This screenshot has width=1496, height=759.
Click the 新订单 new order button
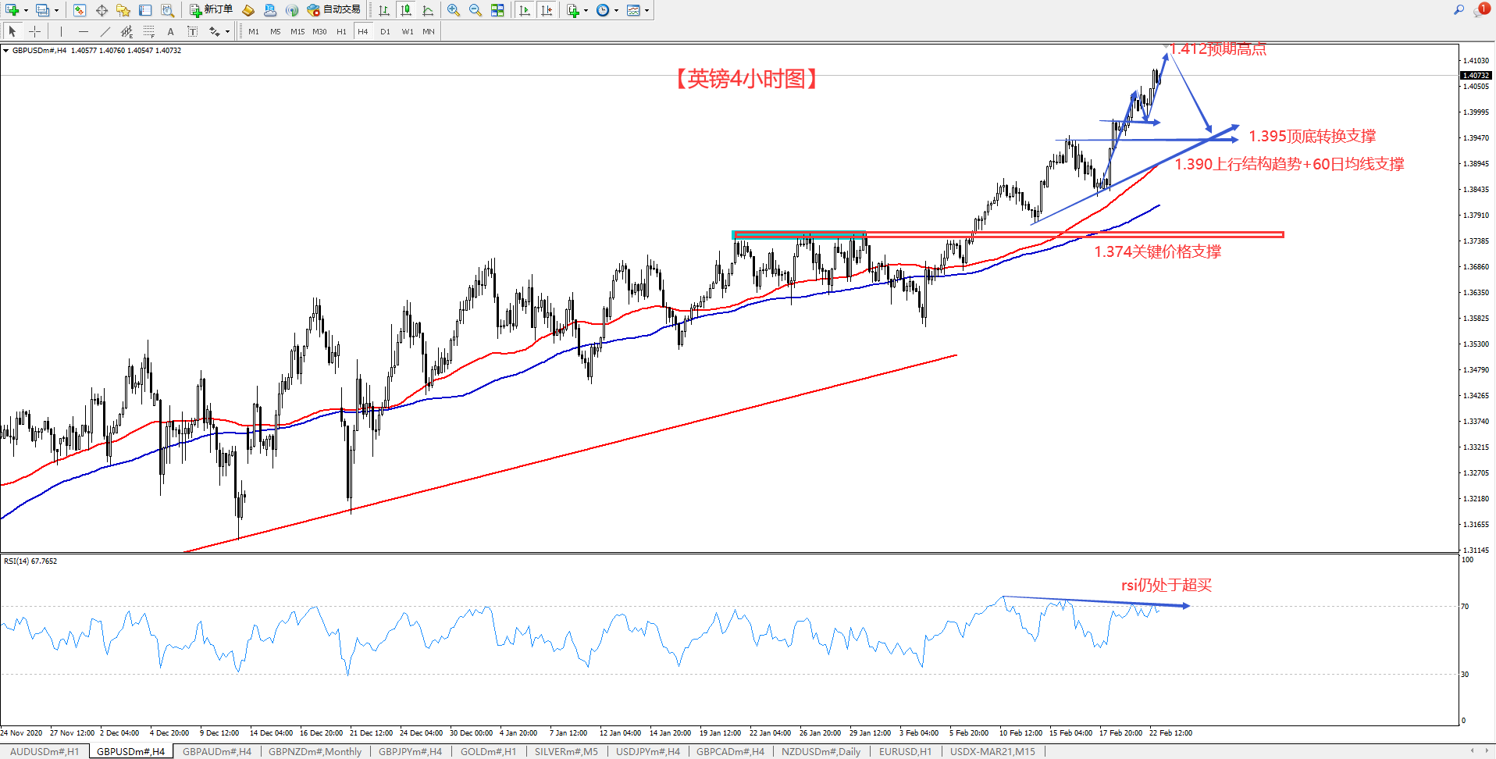point(211,10)
